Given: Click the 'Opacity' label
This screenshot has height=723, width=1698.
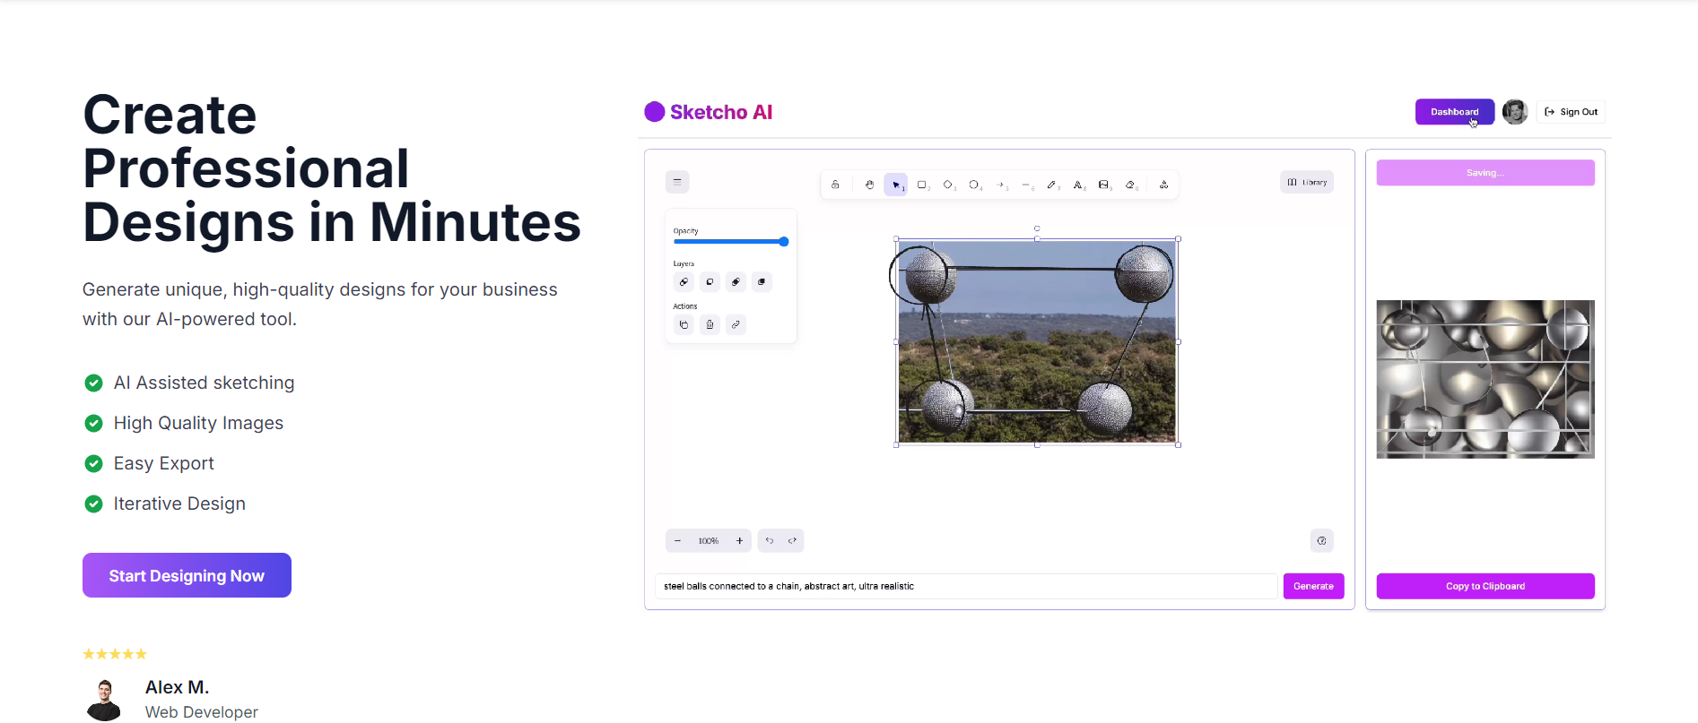Looking at the screenshot, I should click(685, 231).
